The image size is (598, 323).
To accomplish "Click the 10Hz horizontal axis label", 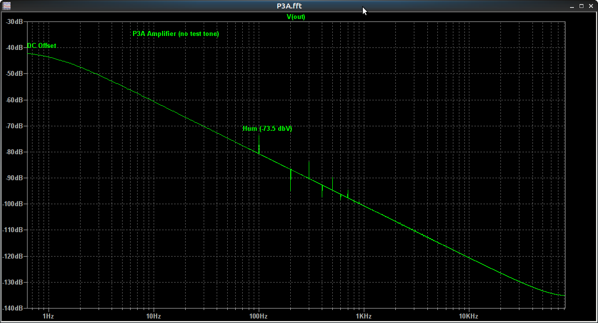I will [153, 316].
